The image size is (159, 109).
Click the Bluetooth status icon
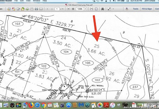(x=110, y=1)
